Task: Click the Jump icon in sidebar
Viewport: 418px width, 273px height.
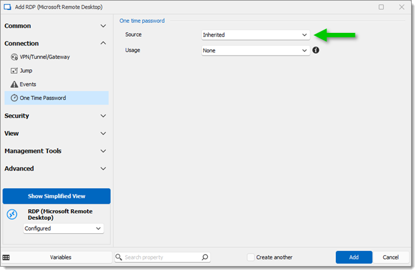Action: click(14, 71)
